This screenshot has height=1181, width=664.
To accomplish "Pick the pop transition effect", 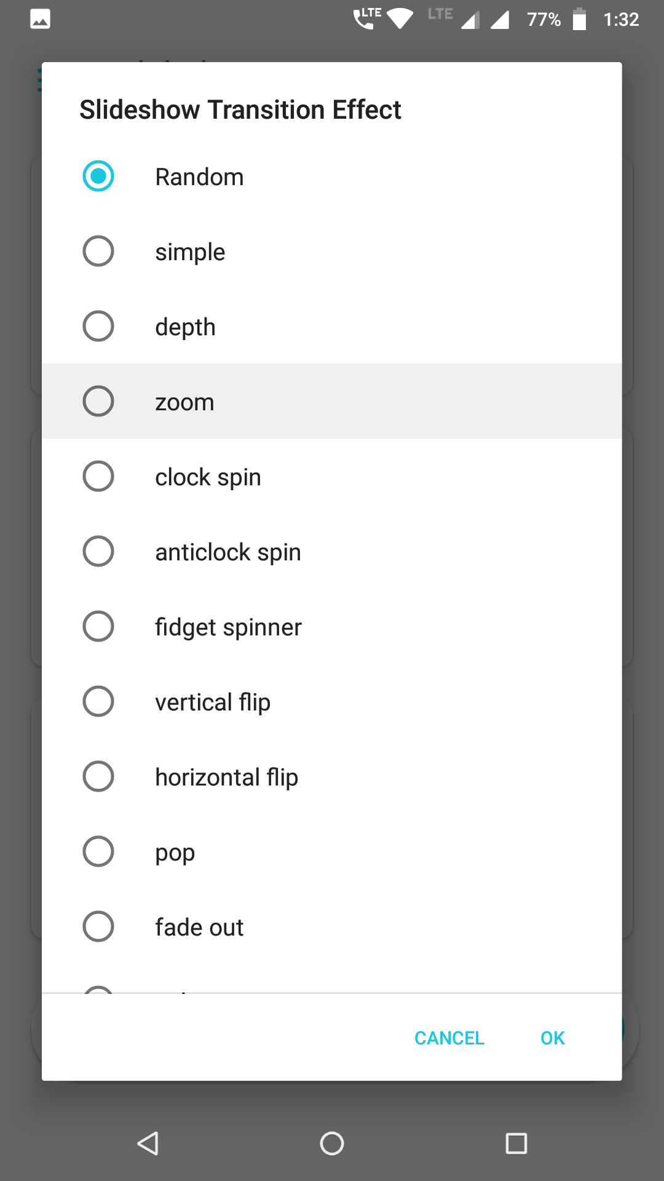I will [332, 852].
